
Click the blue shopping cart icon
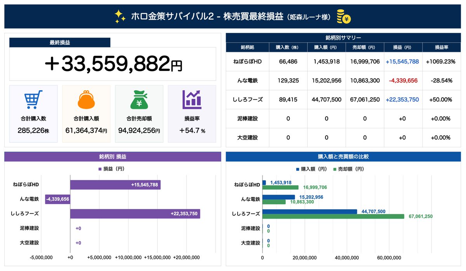click(x=33, y=100)
